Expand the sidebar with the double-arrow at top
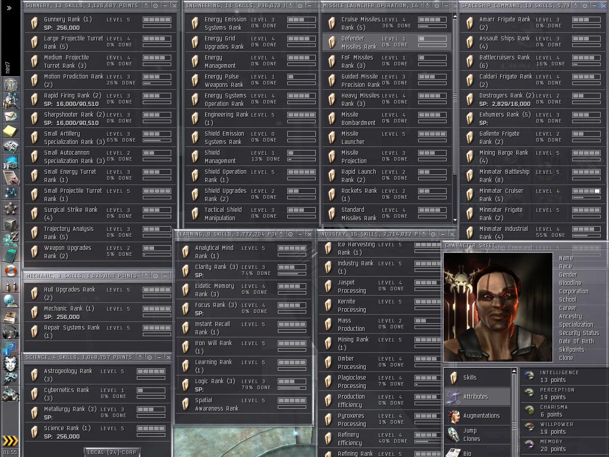This screenshot has height=457, width=609. point(9,8)
